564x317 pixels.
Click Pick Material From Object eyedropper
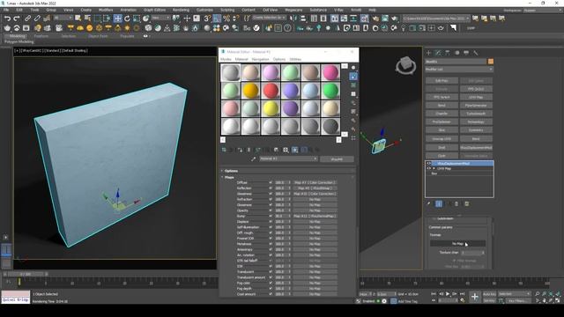(253, 158)
